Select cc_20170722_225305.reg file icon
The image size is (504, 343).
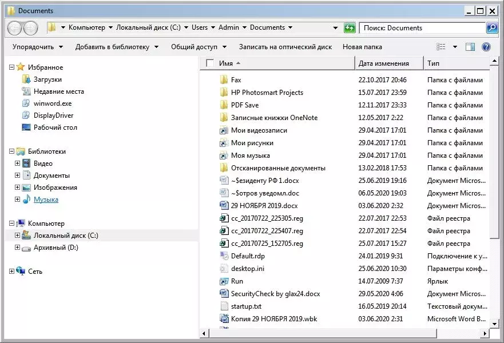coord(224,218)
